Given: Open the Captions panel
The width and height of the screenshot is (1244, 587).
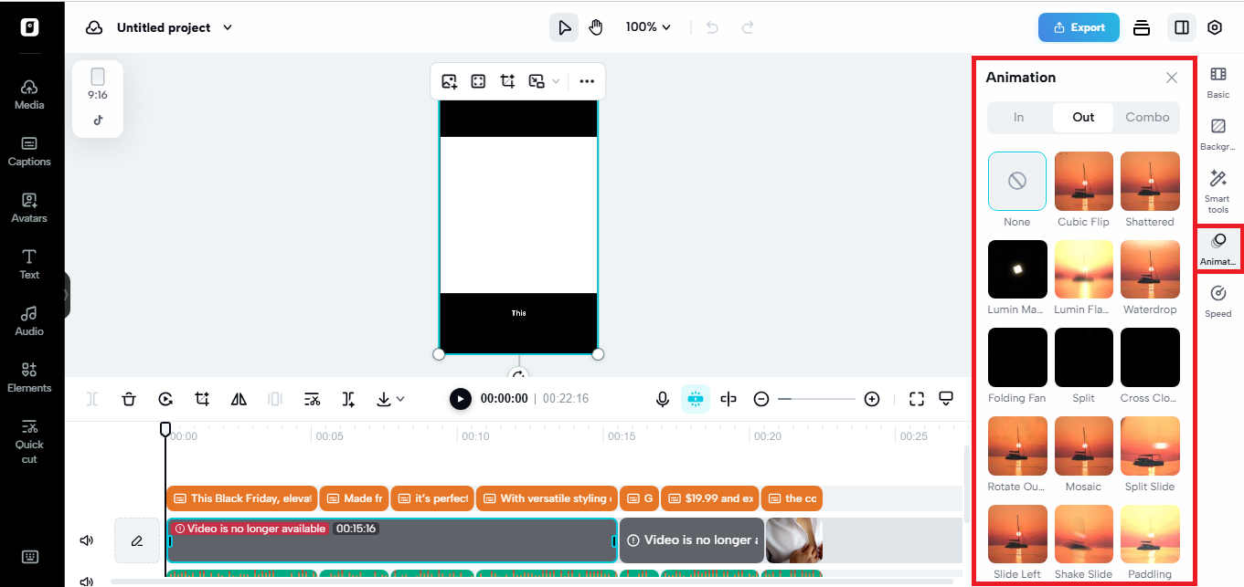Looking at the screenshot, I should point(28,153).
